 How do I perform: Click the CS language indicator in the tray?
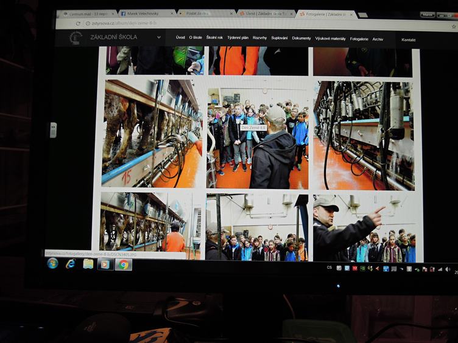tap(329, 267)
